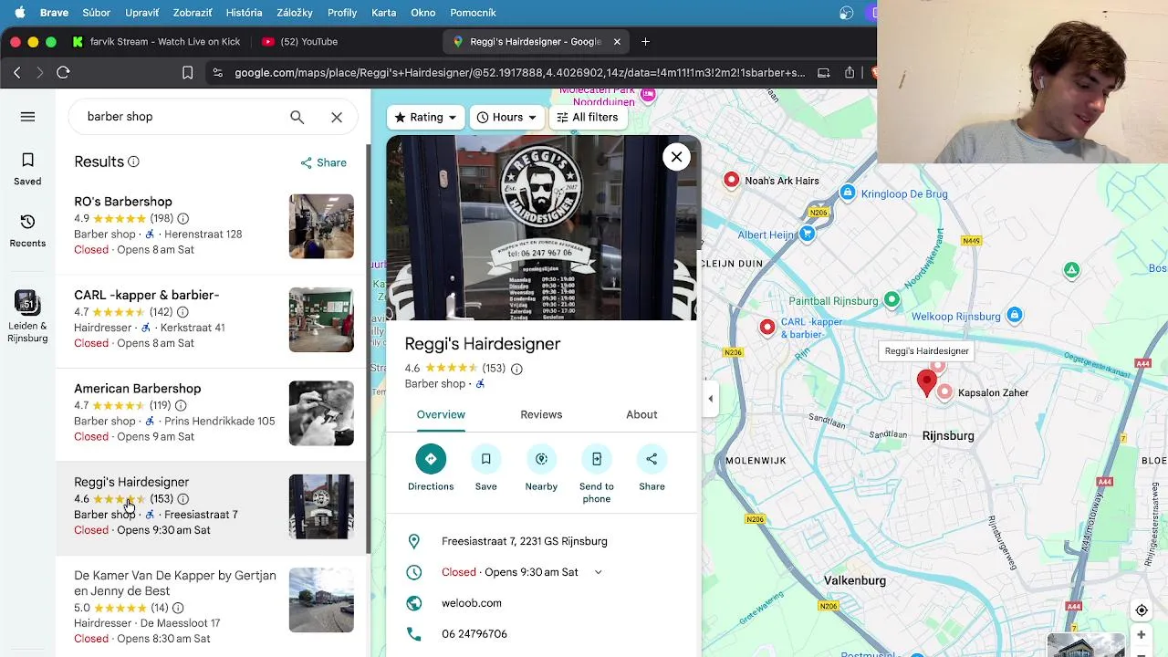Save Reggi's Hairdesigner place
This screenshot has width=1168, height=657.
pyautogui.click(x=485, y=468)
